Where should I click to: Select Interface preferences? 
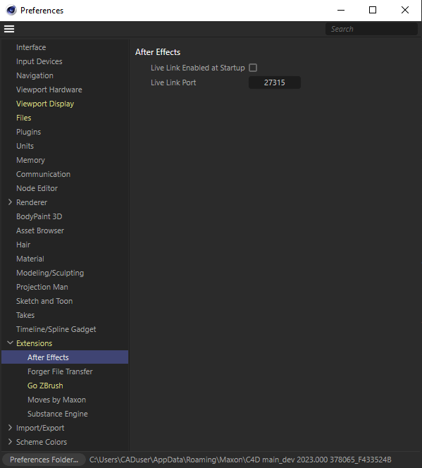point(31,47)
